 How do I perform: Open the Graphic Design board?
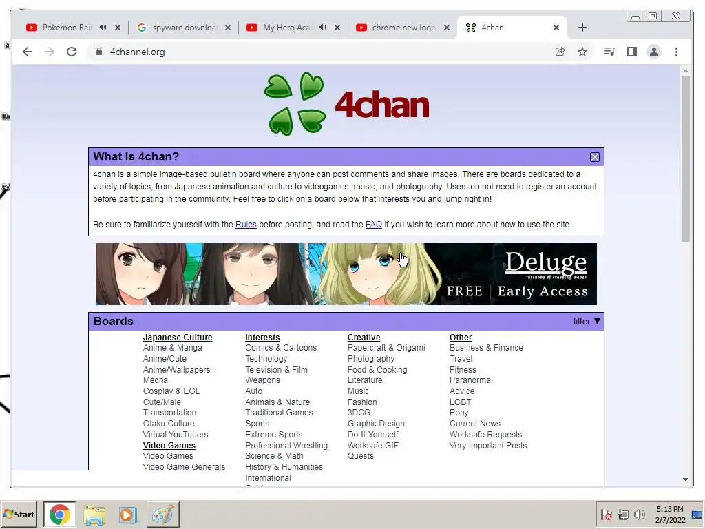[376, 424]
